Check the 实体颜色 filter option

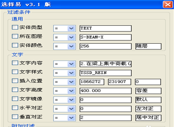pos(14,45)
